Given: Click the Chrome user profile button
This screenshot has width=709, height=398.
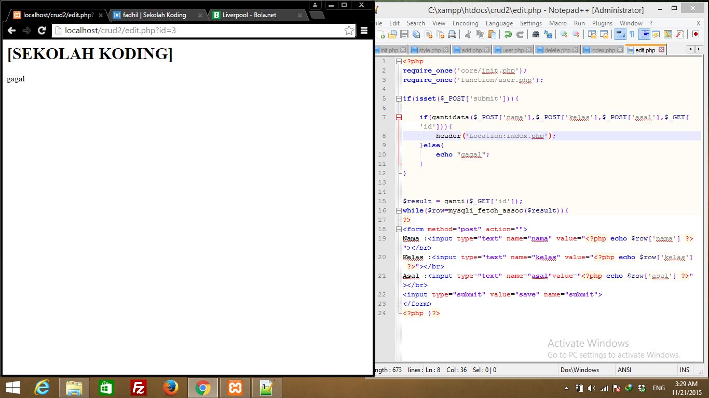Looking at the screenshot, I should click(x=315, y=5).
